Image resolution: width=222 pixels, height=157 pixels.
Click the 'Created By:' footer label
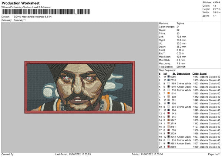8,154
